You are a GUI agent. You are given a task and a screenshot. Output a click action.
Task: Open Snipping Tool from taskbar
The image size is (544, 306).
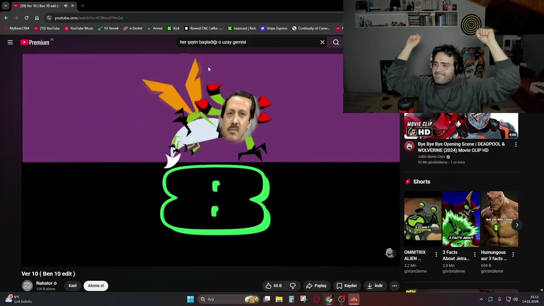click(x=303, y=299)
